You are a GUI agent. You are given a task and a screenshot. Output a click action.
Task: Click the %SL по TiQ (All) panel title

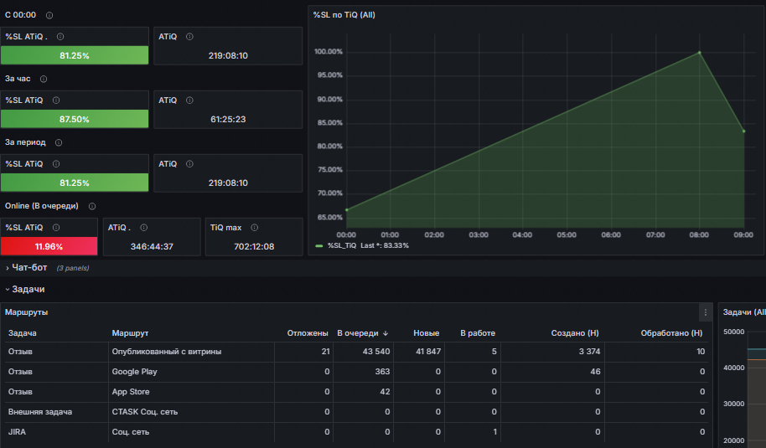pyautogui.click(x=344, y=15)
